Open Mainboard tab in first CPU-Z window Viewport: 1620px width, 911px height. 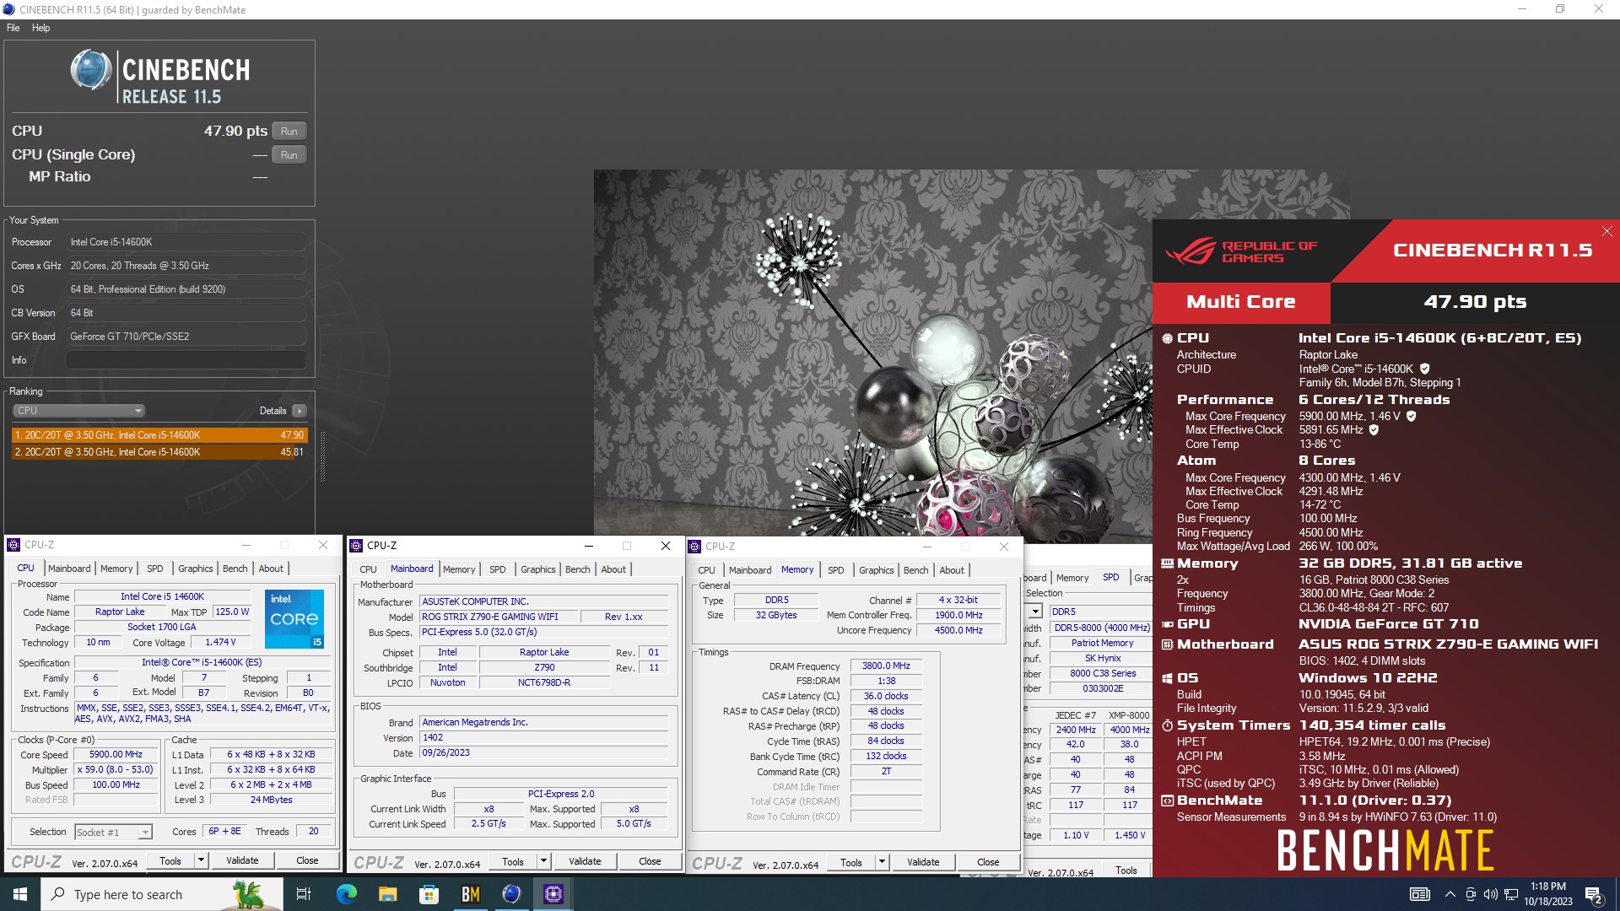69,569
